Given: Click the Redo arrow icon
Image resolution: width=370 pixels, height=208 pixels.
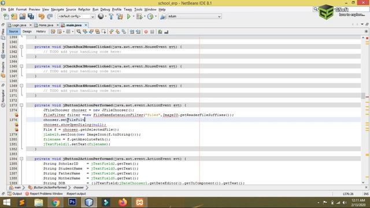Looking at the screenshot, I should [x=50, y=17].
